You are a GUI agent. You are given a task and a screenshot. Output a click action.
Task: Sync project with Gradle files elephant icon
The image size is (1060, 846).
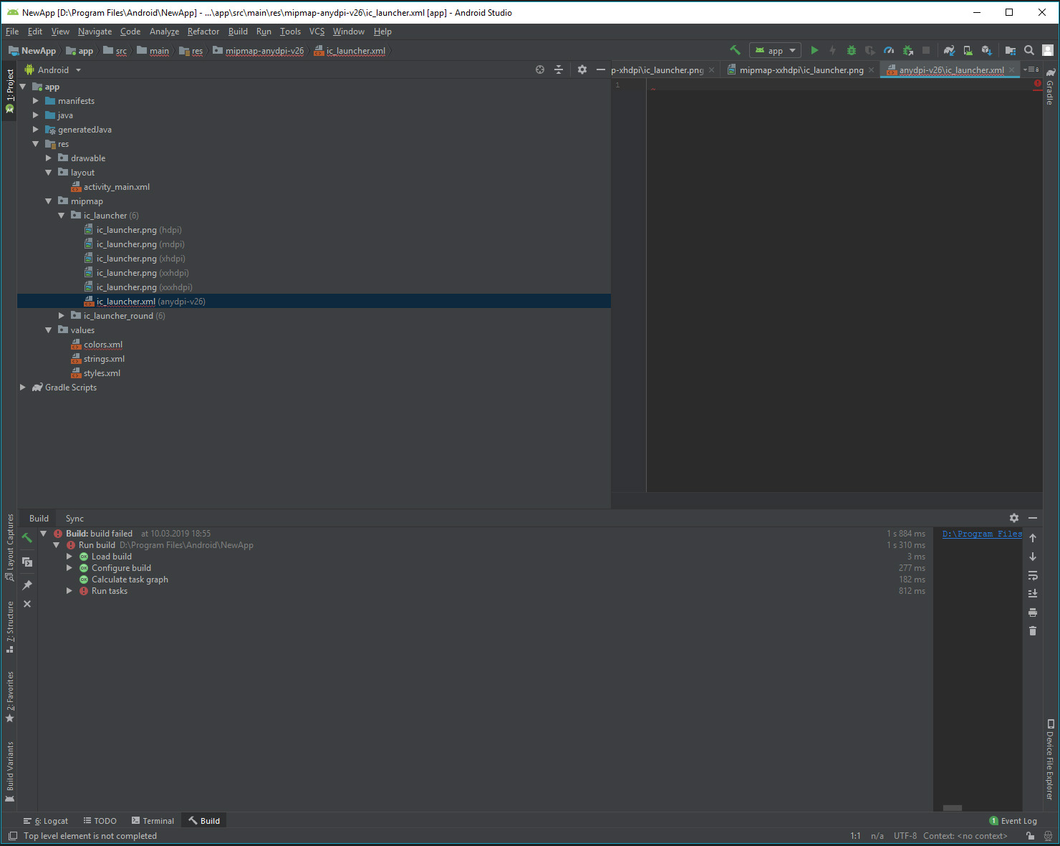tap(949, 50)
